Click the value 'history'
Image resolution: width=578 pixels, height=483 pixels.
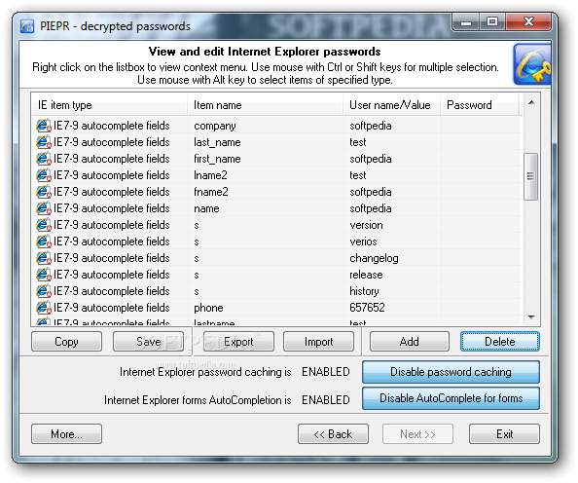(x=364, y=291)
